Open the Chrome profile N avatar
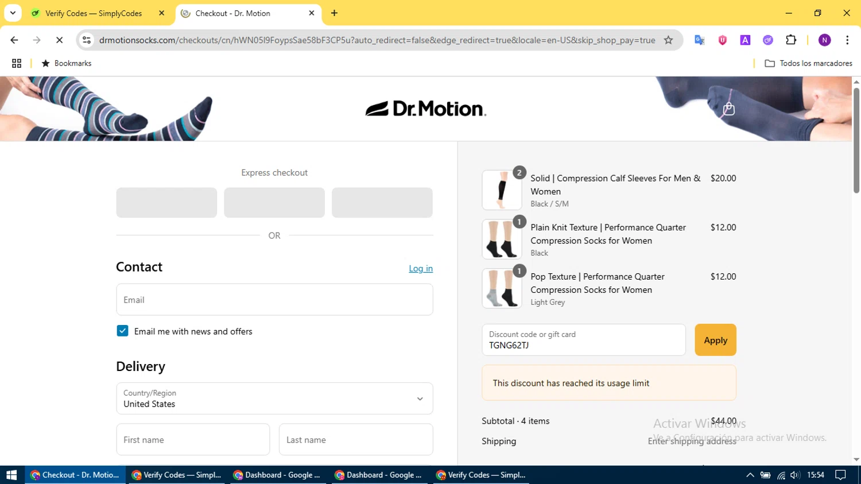 [x=825, y=40]
